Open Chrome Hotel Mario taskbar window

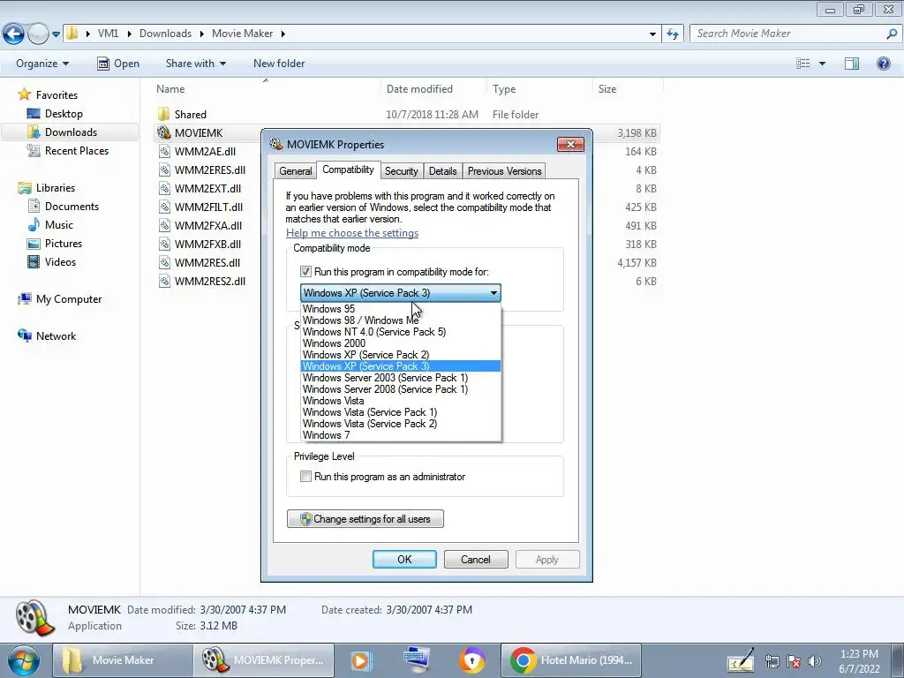coord(571,660)
